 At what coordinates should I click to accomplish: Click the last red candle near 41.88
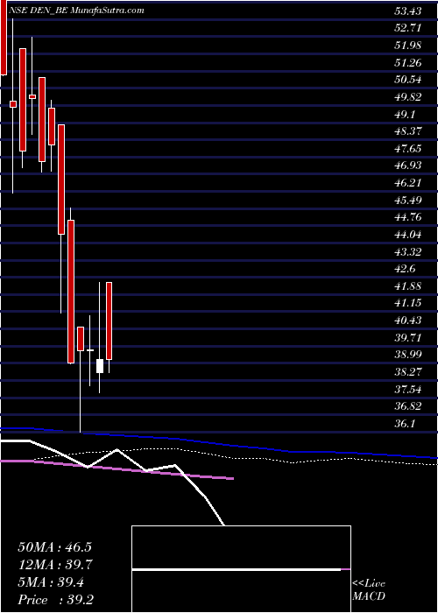point(109,321)
